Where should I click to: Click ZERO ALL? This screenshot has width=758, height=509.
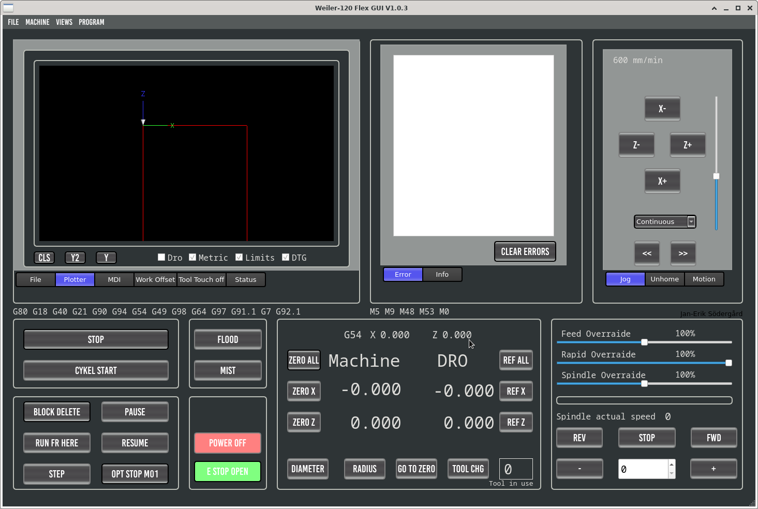coord(304,360)
